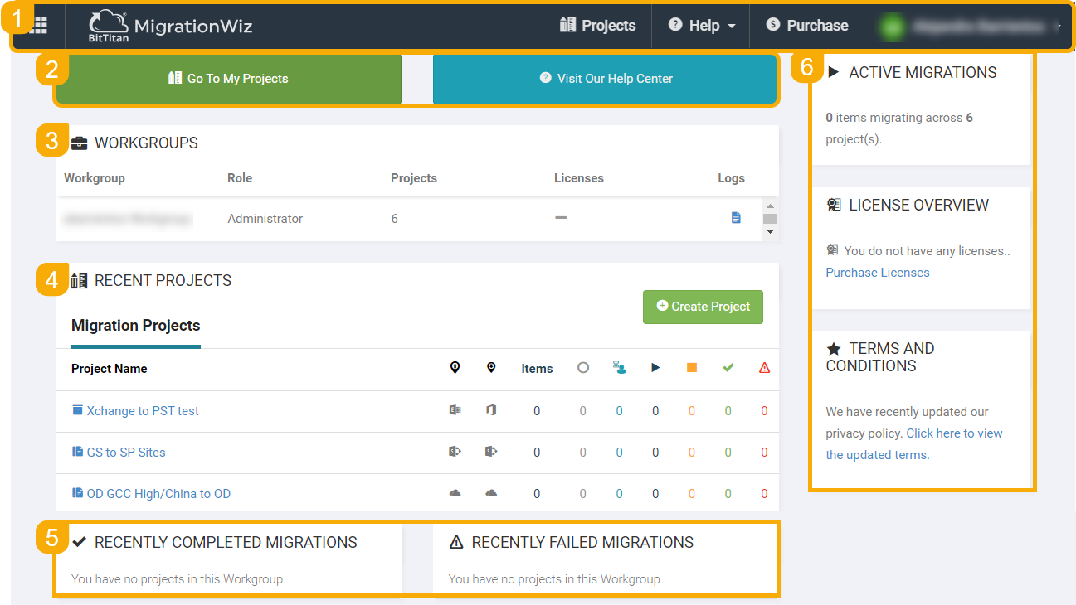Open the user account dropdown top right
Screen dimensions: 1076x605
tap(969, 27)
